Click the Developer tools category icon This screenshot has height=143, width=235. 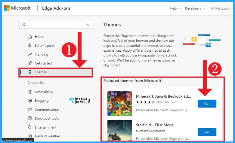30,118
